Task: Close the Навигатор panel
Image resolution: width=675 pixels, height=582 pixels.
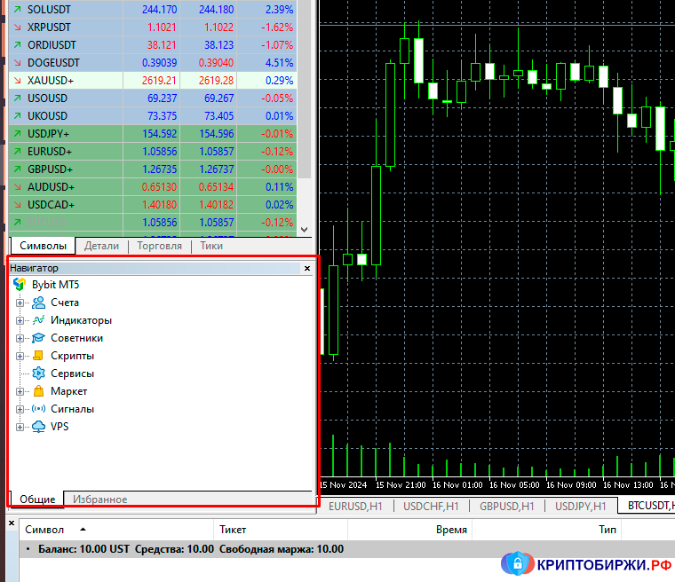Action: 307,269
